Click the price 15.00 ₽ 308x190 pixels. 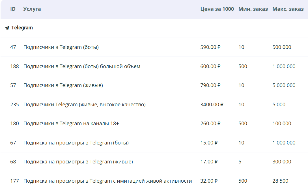tap(209, 143)
